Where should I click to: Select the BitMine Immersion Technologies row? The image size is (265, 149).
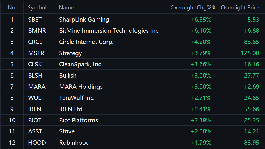(x=132, y=31)
